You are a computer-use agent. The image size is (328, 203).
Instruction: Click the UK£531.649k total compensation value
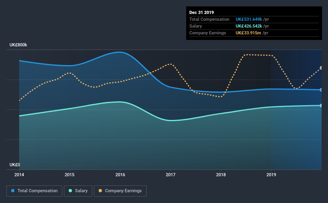[x=249, y=19]
